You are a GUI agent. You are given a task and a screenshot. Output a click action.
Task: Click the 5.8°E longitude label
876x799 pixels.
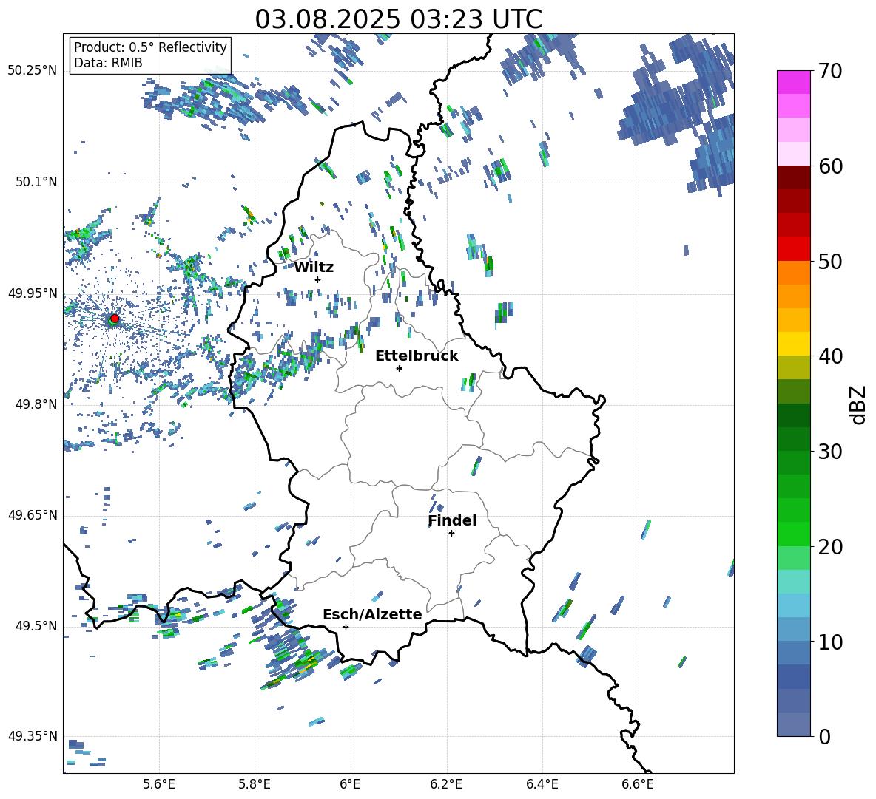point(255,784)
